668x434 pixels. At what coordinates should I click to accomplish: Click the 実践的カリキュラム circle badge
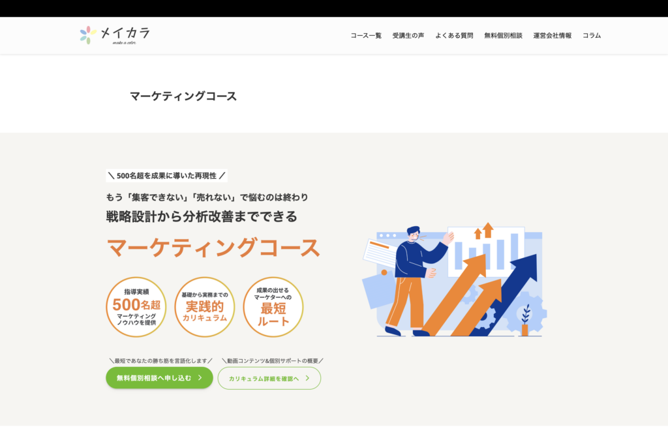(x=205, y=307)
